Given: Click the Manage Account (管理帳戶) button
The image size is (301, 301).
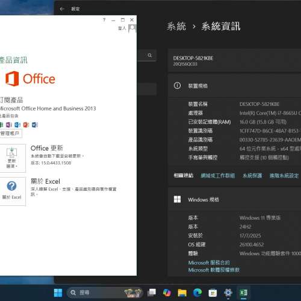Looking at the screenshot, I should click(10, 134).
